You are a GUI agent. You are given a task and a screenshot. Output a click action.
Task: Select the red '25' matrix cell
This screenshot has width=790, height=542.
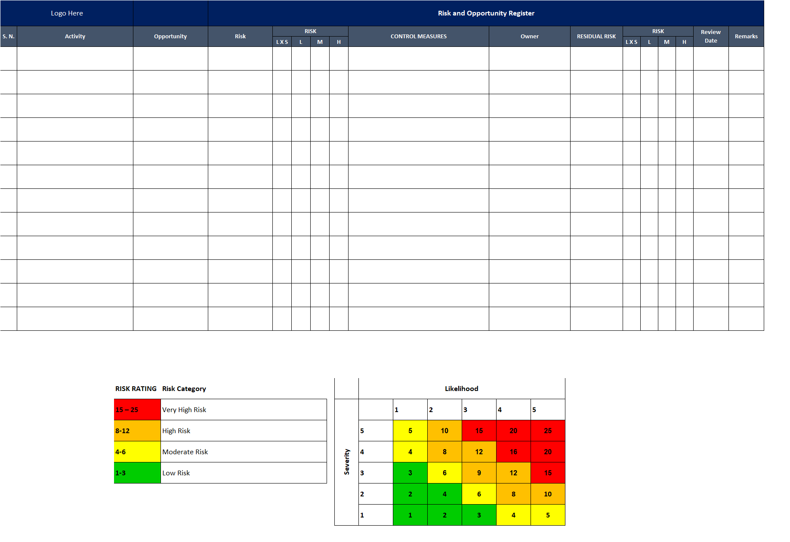coord(548,431)
